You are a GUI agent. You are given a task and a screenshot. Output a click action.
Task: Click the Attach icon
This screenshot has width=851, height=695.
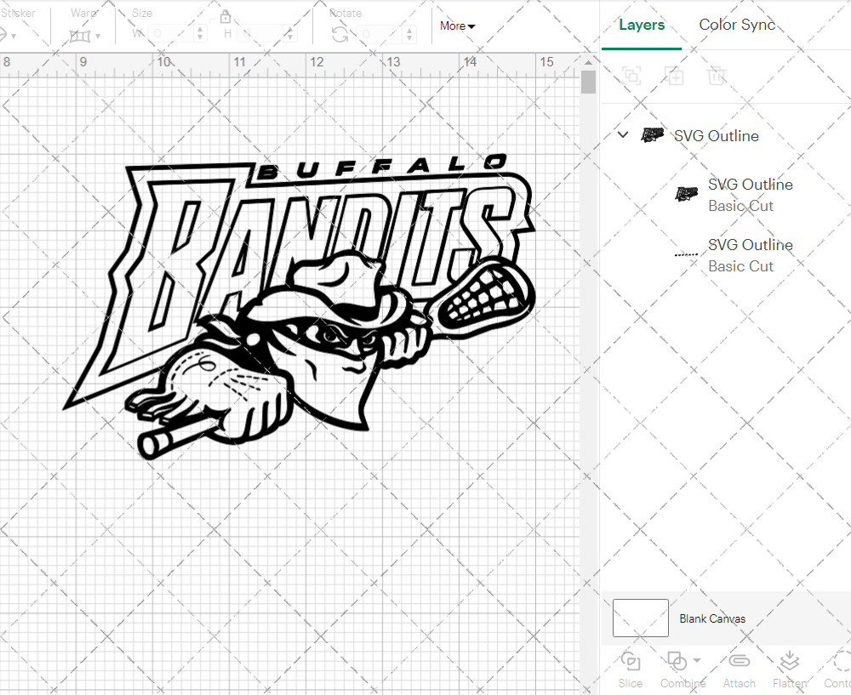[x=739, y=663]
